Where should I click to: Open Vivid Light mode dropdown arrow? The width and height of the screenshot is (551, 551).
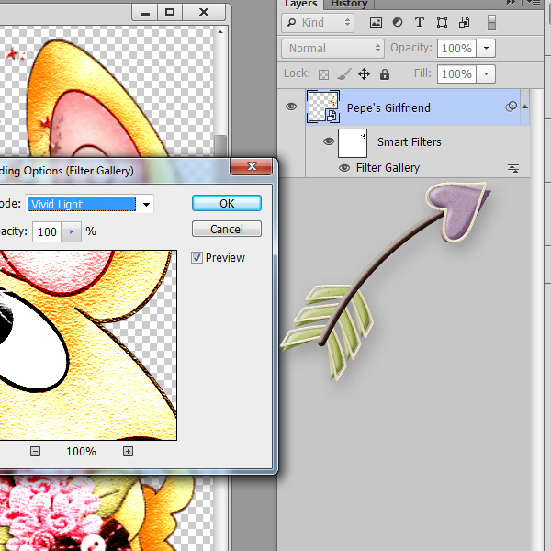tap(146, 204)
